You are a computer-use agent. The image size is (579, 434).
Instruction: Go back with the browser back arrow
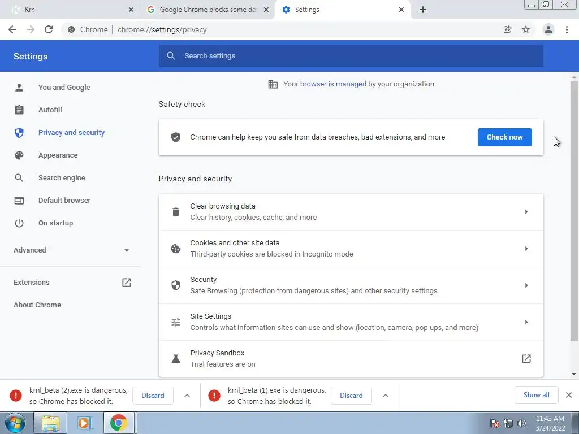(12, 29)
